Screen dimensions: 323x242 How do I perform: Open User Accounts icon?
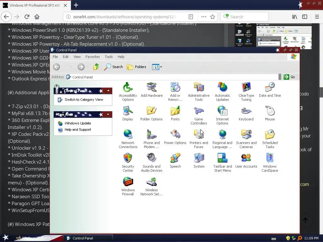(x=246, y=161)
